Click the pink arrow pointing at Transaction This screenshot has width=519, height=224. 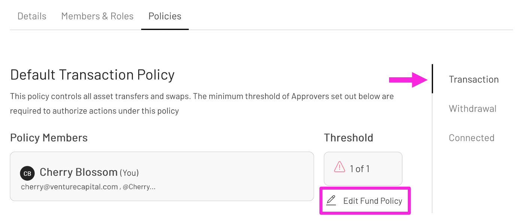click(408, 79)
